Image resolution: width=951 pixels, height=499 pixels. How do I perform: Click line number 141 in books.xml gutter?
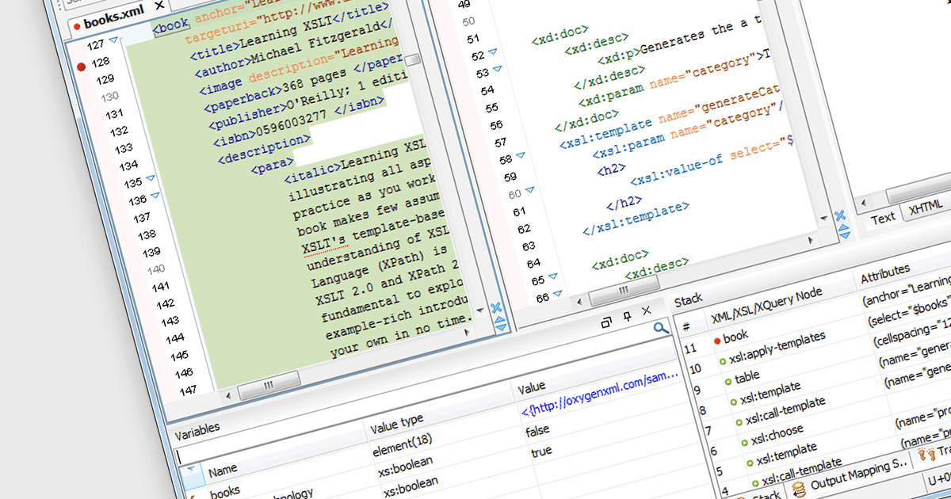coord(161,285)
